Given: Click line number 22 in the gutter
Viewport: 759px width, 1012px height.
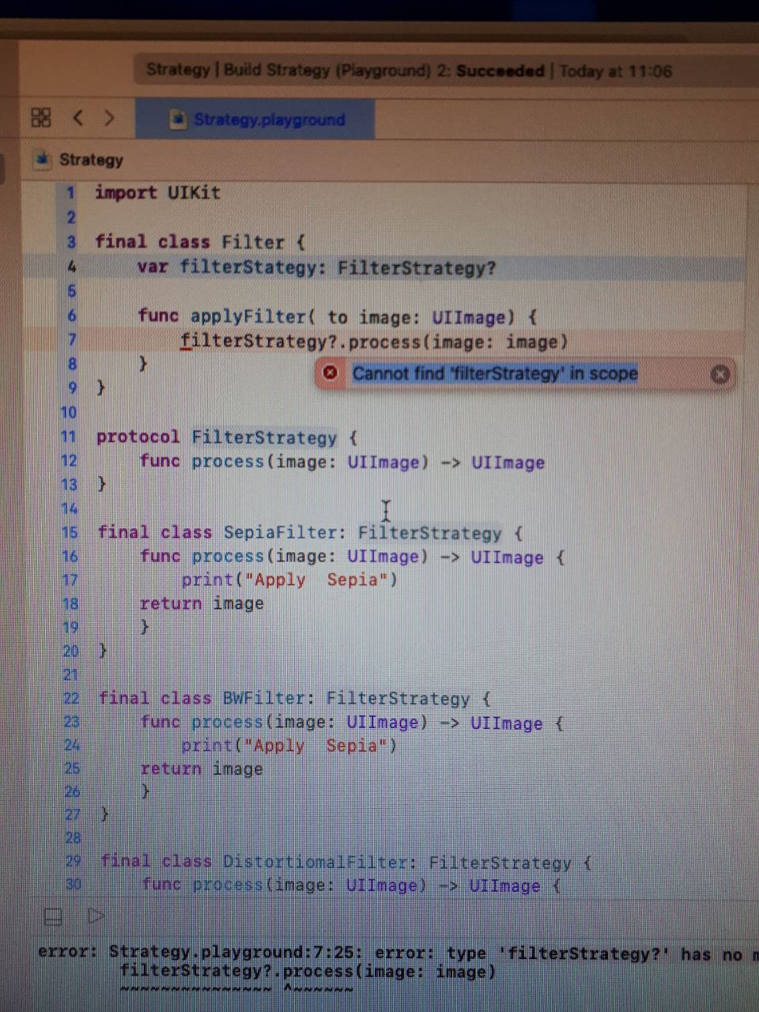Looking at the screenshot, I should [71, 699].
